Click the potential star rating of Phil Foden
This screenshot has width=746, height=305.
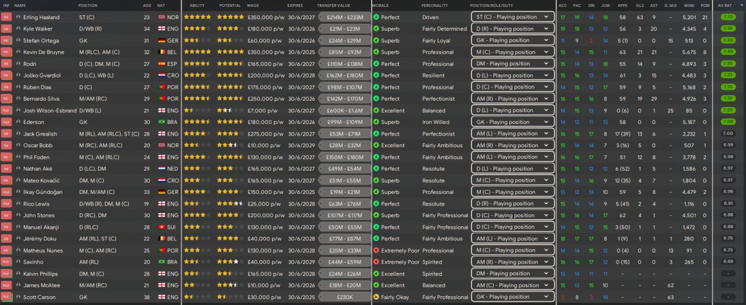pyautogui.click(x=230, y=157)
